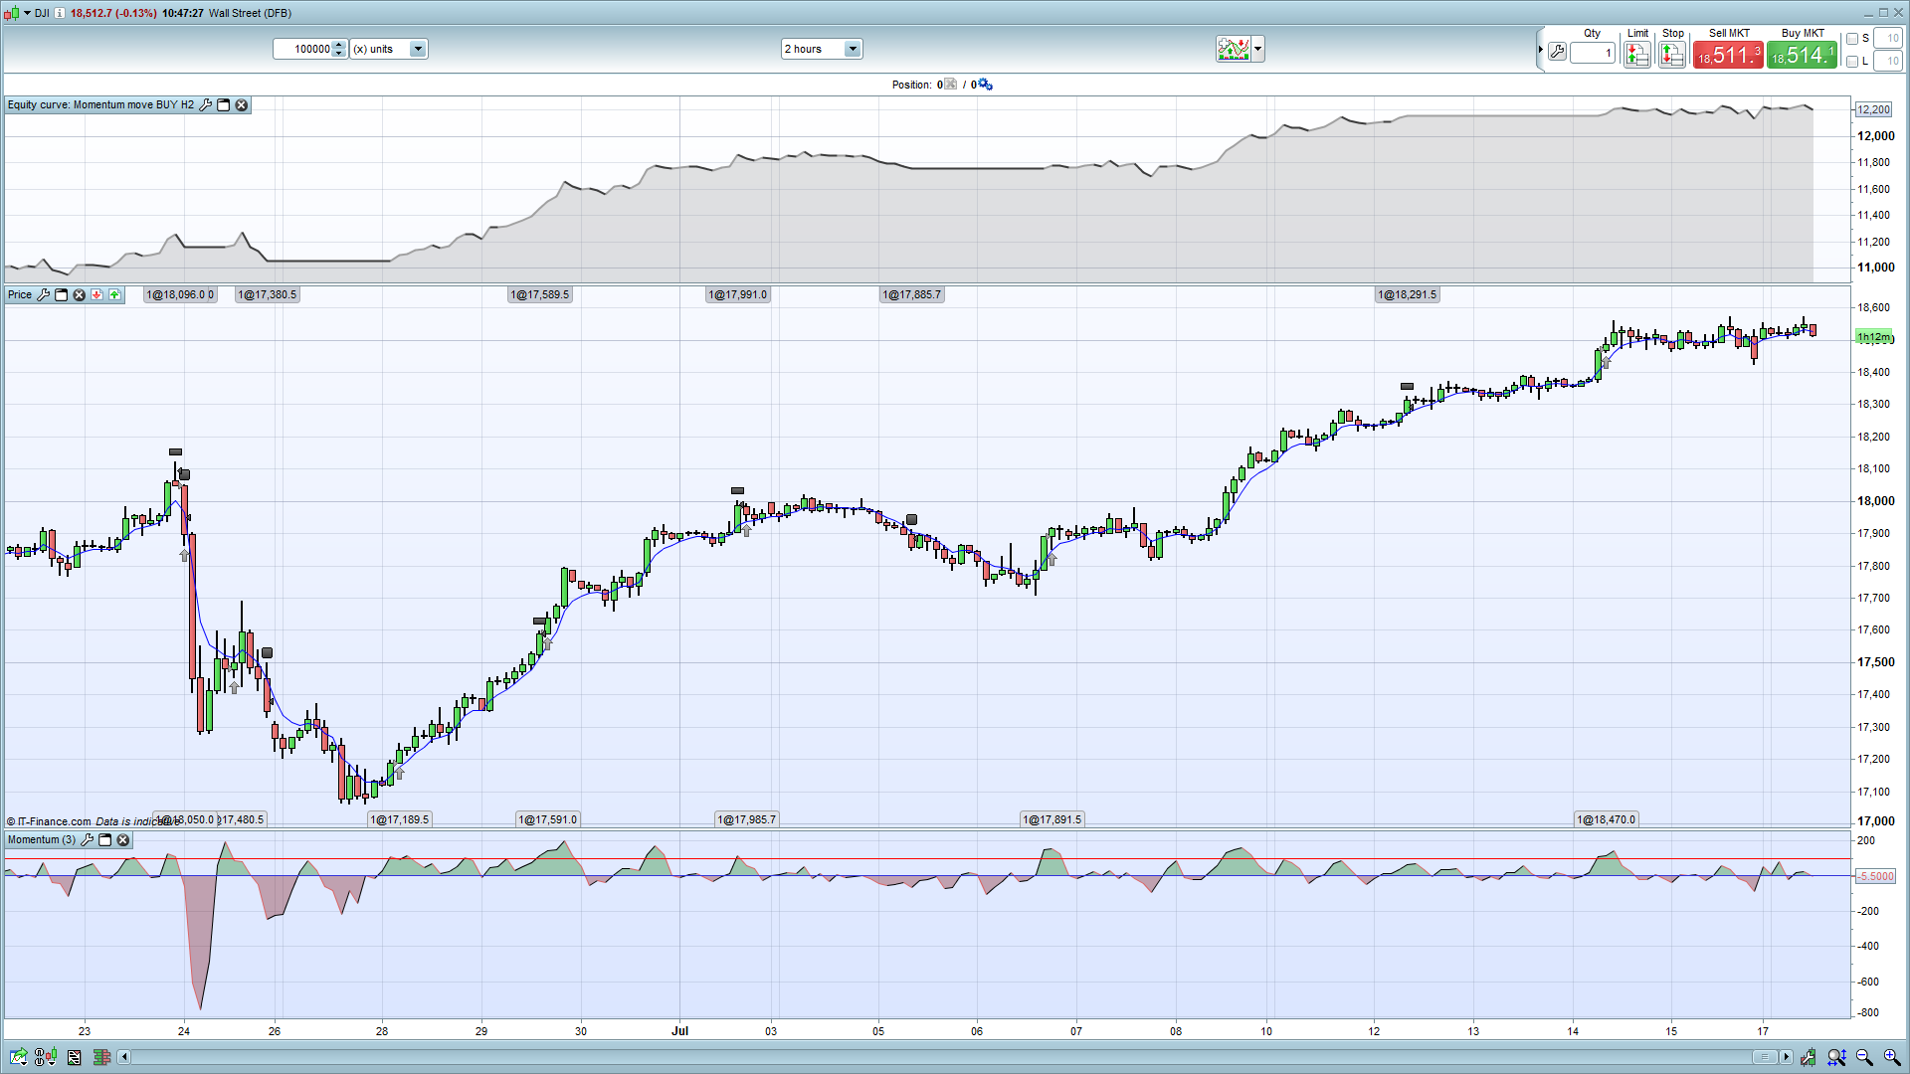Click the candlestick settings icon in bottom toolbar
The height and width of the screenshot is (1074, 1910).
46,1057
